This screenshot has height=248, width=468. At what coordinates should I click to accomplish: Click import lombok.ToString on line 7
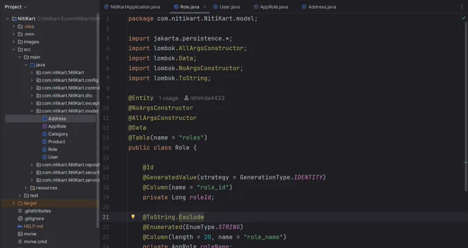[x=169, y=78]
